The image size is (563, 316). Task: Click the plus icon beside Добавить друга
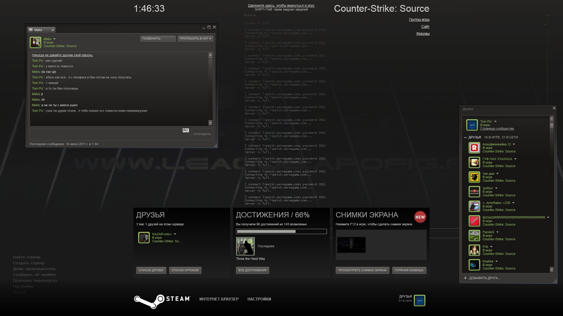pyautogui.click(x=465, y=278)
